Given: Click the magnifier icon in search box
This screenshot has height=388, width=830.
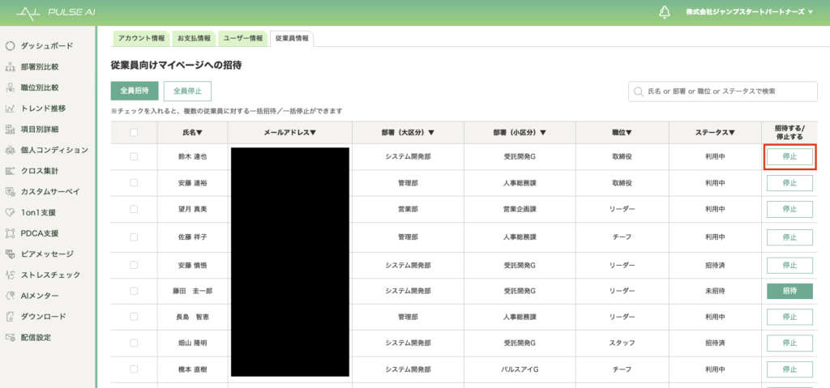Looking at the screenshot, I should point(639,92).
